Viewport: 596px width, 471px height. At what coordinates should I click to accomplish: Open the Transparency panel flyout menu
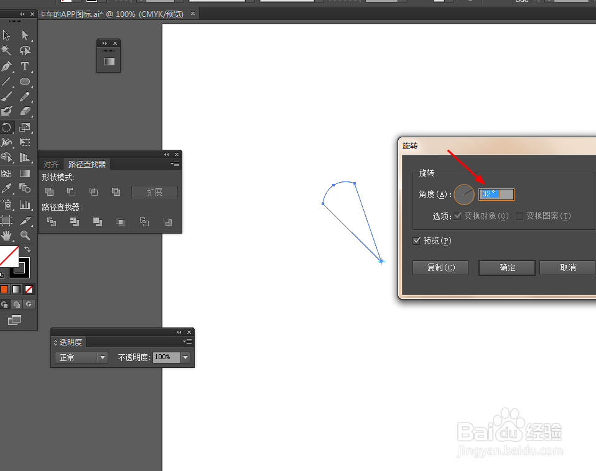click(187, 342)
